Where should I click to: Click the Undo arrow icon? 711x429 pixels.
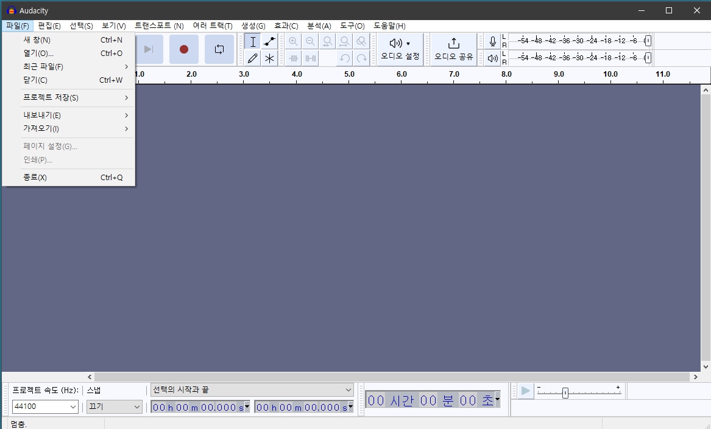tap(344, 58)
